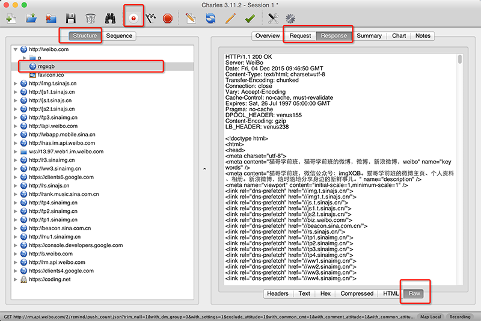
Task: Expand the http://img.t.sinajs.cn host node
Action: (x=16, y=84)
